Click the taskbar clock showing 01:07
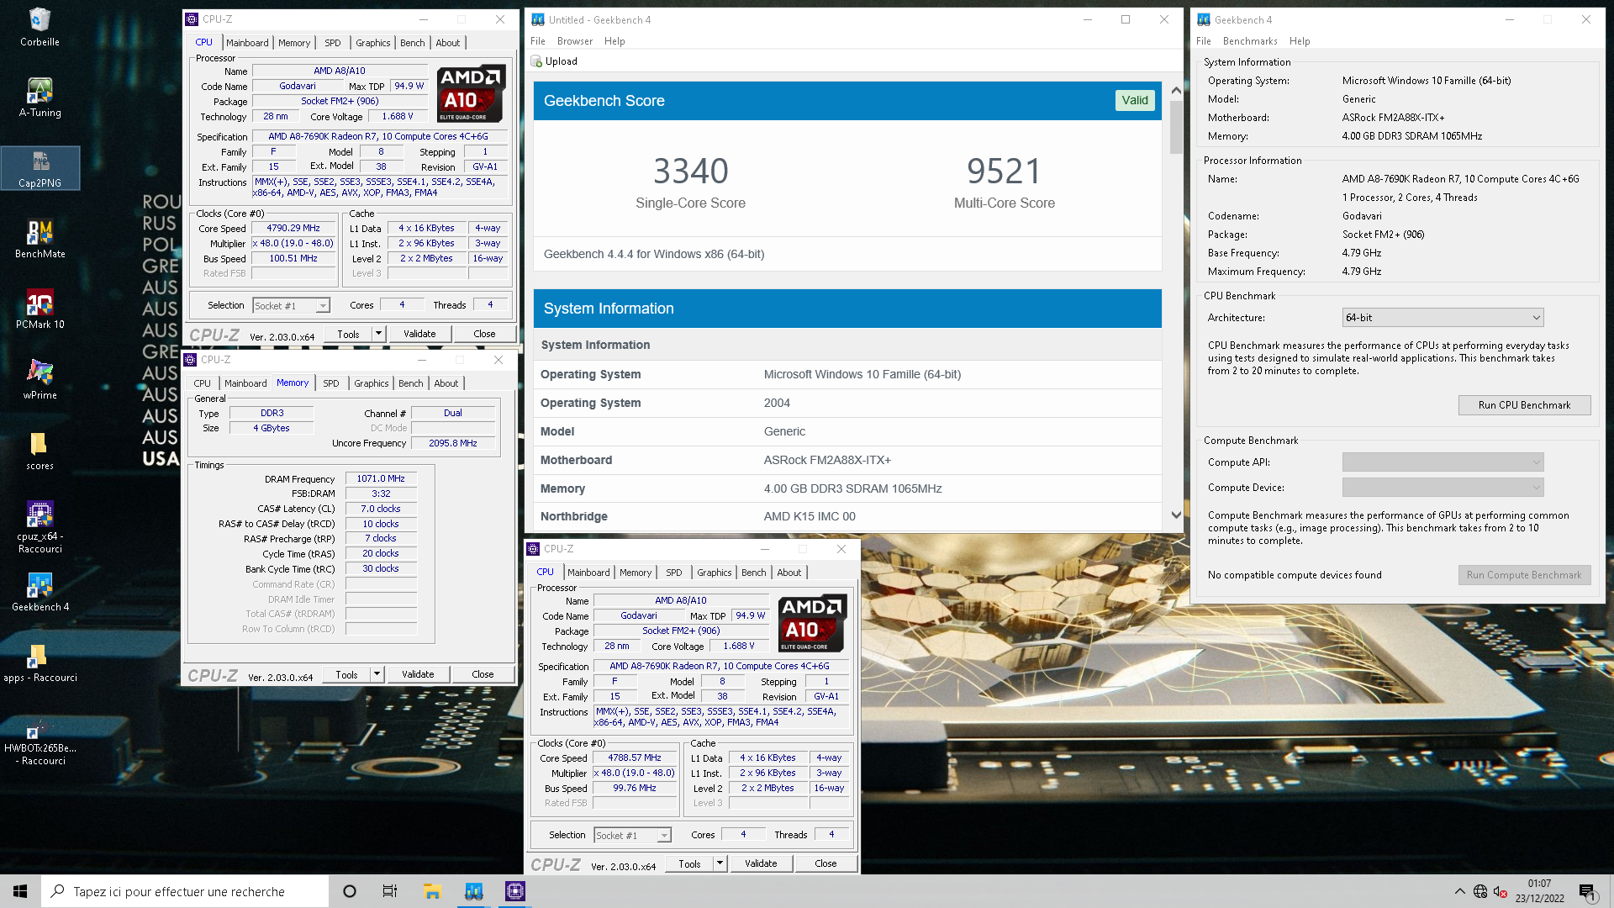 (1539, 891)
